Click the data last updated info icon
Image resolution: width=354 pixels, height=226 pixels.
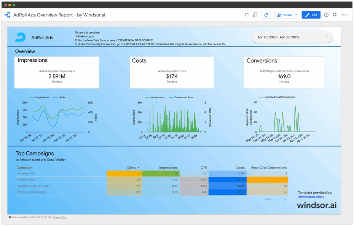[10, 217]
